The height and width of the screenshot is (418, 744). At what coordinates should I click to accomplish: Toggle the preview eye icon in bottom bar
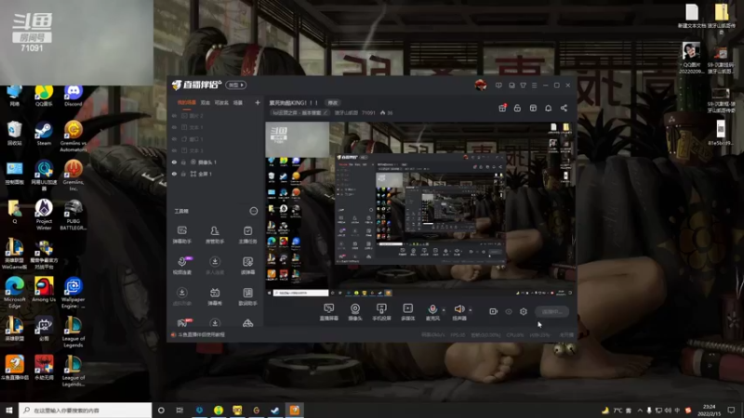pos(509,311)
